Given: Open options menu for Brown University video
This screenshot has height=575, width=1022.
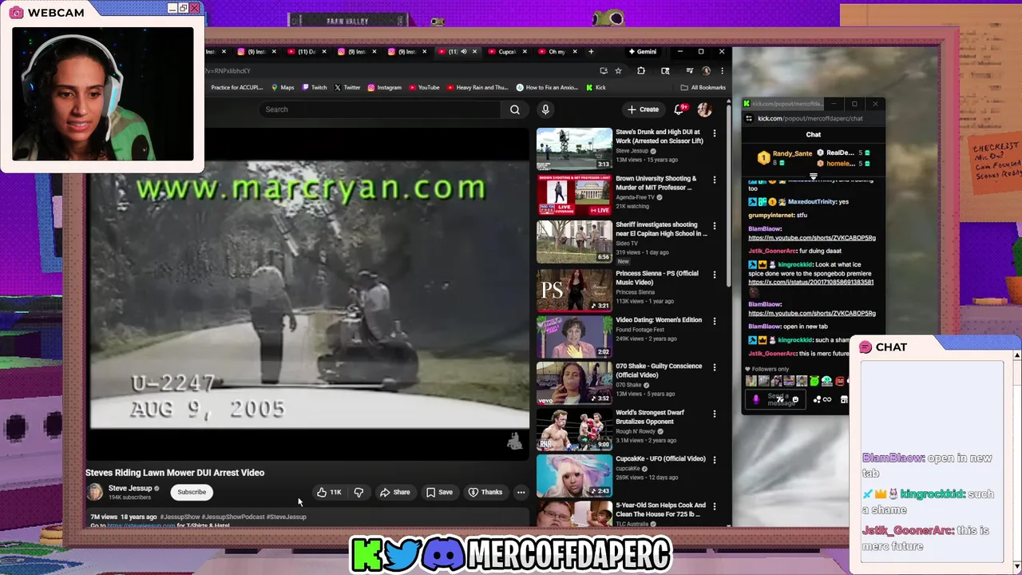Looking at the screenshot, I should tap(715, 180).
